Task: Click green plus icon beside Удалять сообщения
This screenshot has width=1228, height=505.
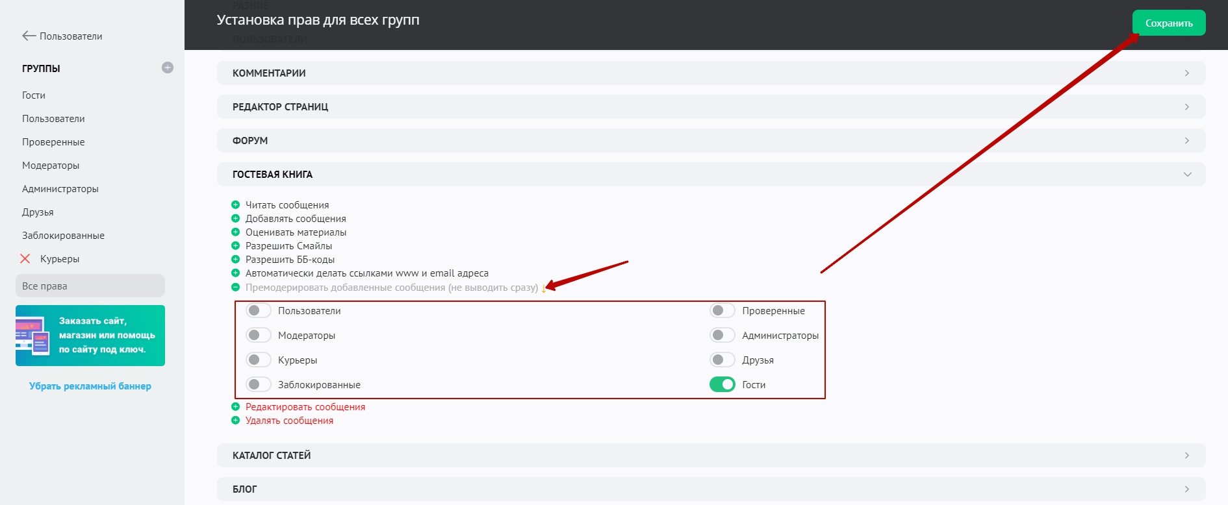Action: tap(236, 421)
